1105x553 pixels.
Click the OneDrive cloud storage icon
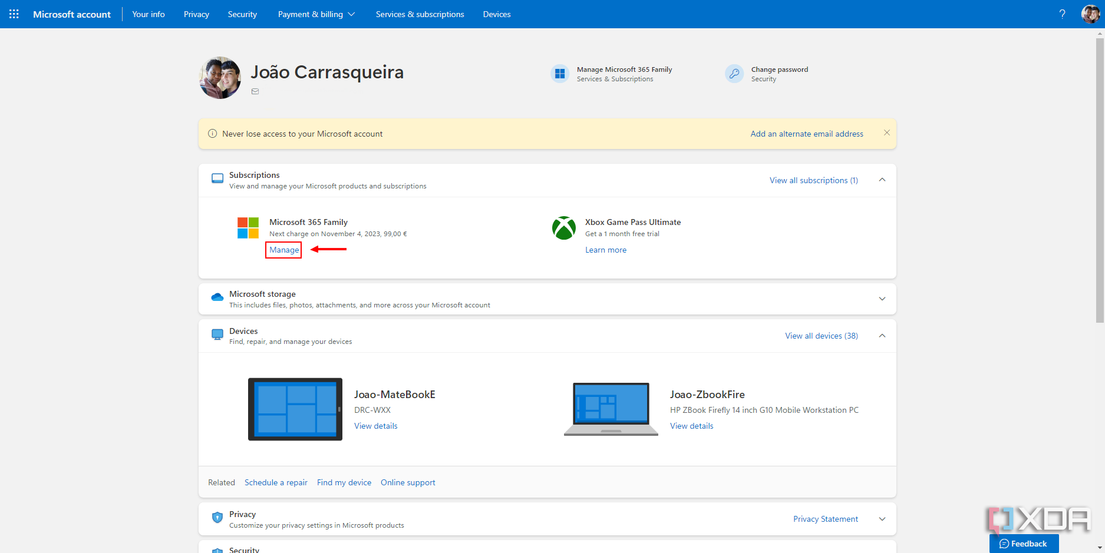217,297
